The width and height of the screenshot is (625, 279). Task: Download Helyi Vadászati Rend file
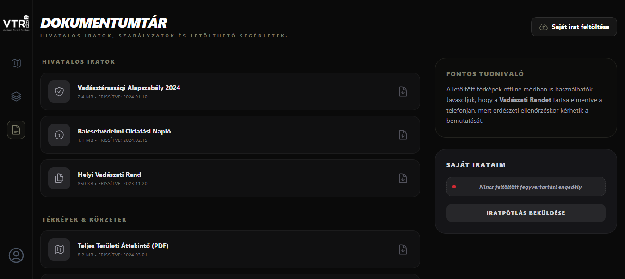pyautogui.click(x=403, y=178)
